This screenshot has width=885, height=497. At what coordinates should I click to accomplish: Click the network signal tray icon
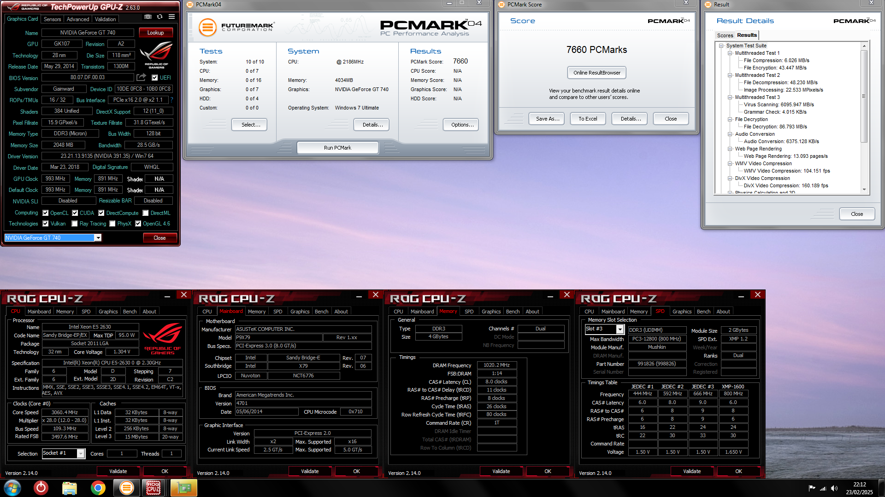pos(823,488)
